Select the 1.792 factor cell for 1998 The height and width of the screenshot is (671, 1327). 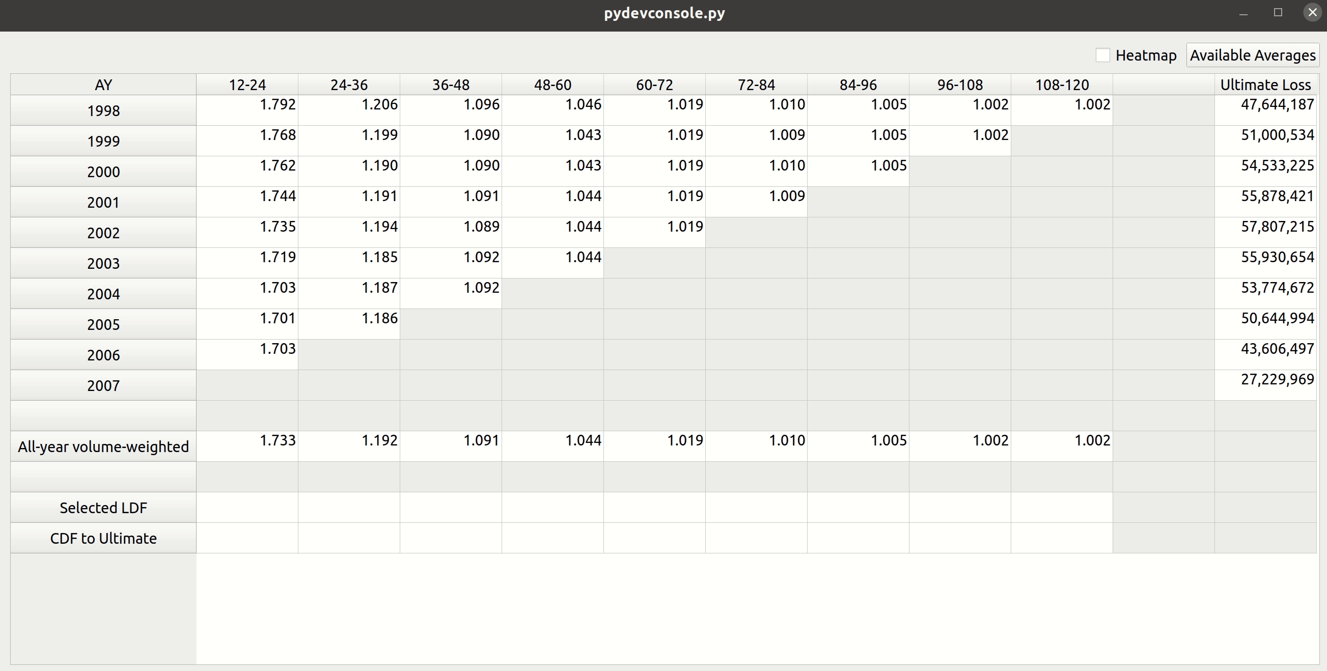[x=247, y=110]
